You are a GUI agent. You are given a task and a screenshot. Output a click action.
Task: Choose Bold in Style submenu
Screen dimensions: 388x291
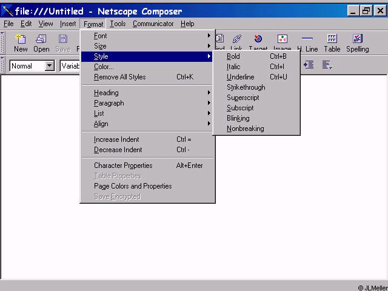(256, 56)
